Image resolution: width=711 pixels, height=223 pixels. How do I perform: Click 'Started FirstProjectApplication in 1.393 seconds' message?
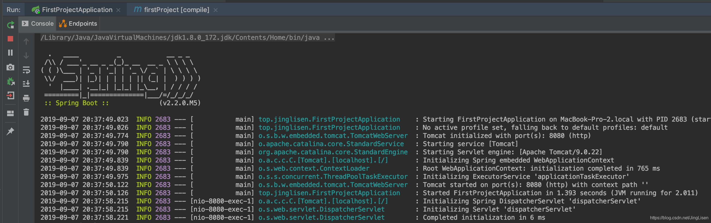515,193
